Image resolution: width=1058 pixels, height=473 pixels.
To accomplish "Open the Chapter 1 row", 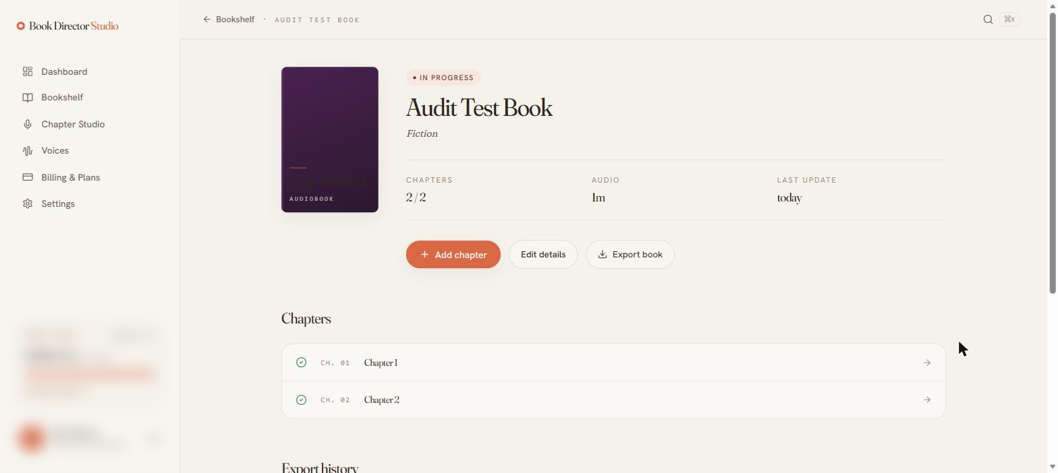I will (x=613, y=362).
